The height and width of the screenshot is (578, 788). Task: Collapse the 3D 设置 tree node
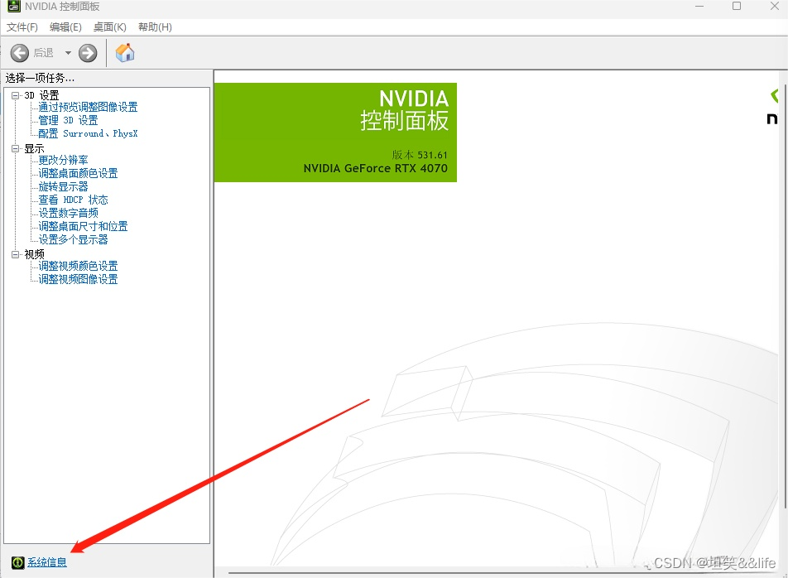[x=15, y=95]
